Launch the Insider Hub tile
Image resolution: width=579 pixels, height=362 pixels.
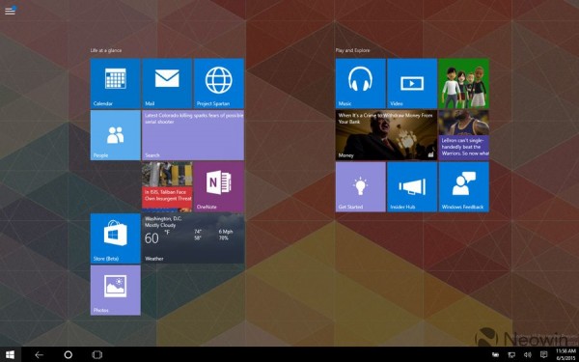[x=412, y=186]
